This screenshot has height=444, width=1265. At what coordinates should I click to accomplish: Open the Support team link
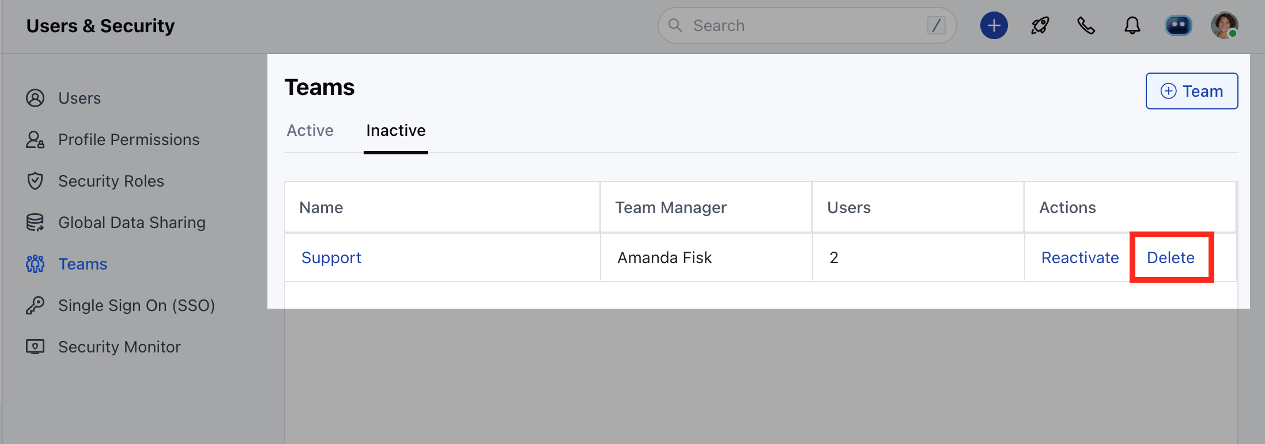[x=331, y=258]
